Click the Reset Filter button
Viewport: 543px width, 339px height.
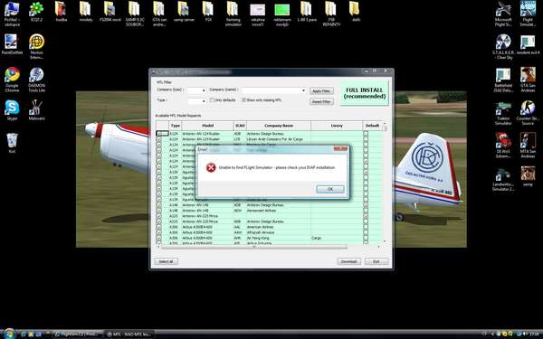coord(321,101)
